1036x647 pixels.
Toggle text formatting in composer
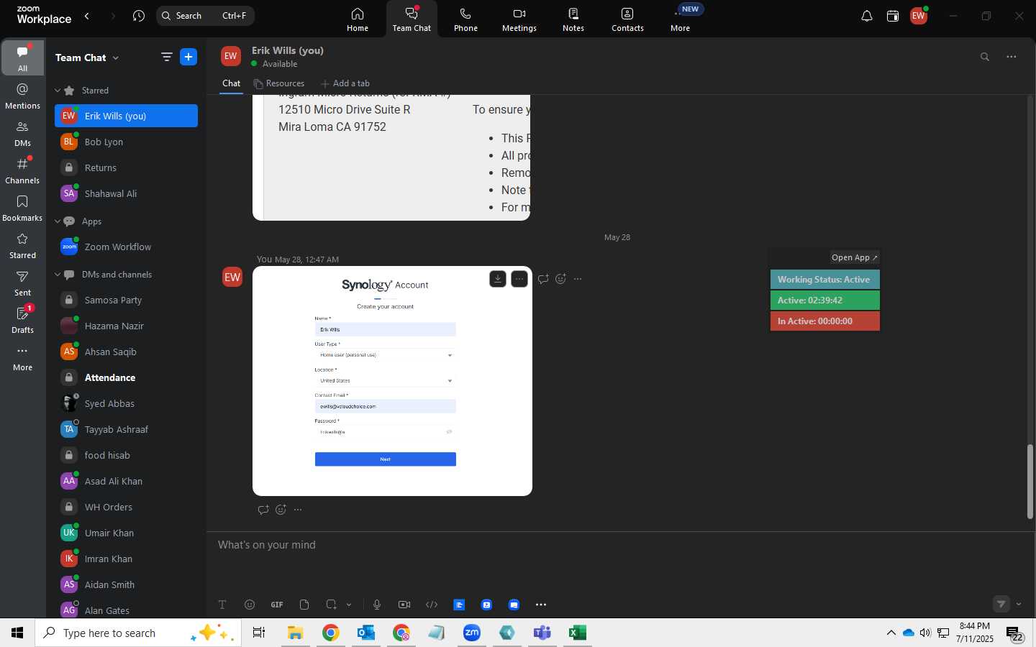pos(222,605)
